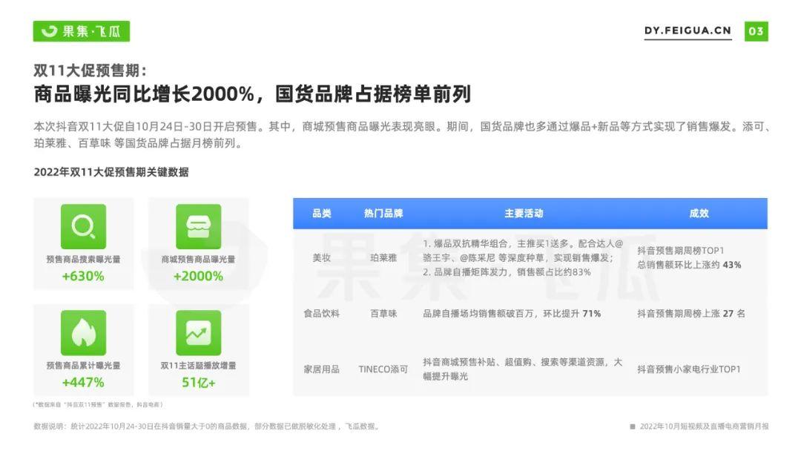Image resolution: width=801 pixels, height=451 pixels.
Task: Click the flame icon above 预售商品累计曝光量
Action: coord(84,332)
